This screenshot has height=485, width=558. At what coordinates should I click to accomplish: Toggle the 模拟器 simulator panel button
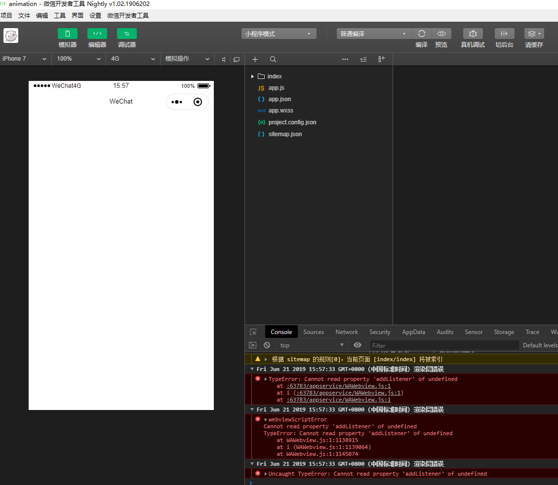(67, 34)
